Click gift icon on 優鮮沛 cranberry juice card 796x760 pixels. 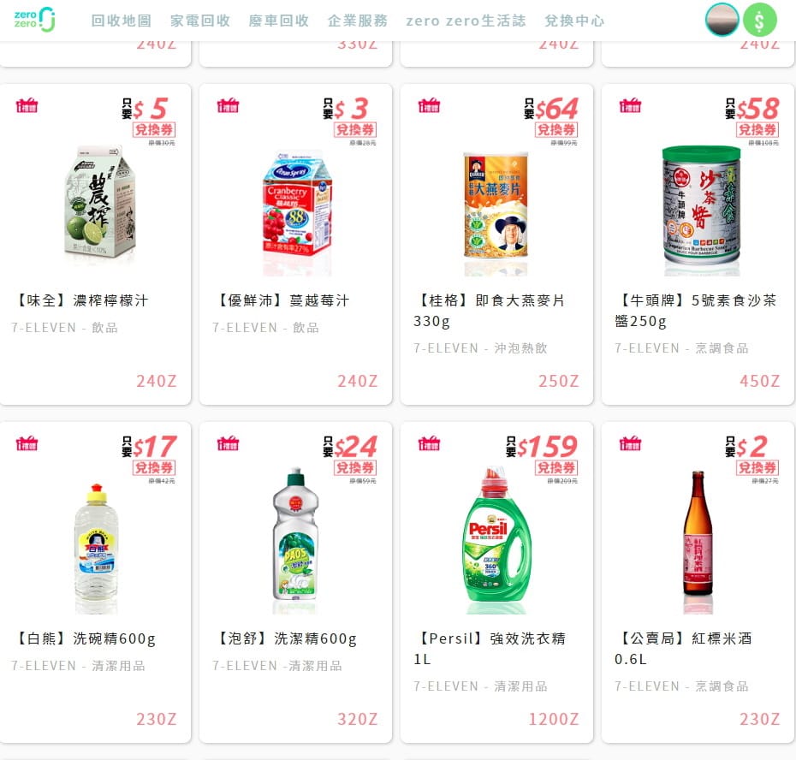click(228, 105)
